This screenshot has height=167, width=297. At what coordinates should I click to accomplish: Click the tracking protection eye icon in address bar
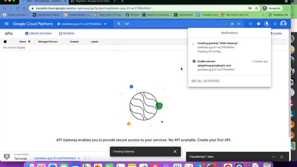[250, 8]
